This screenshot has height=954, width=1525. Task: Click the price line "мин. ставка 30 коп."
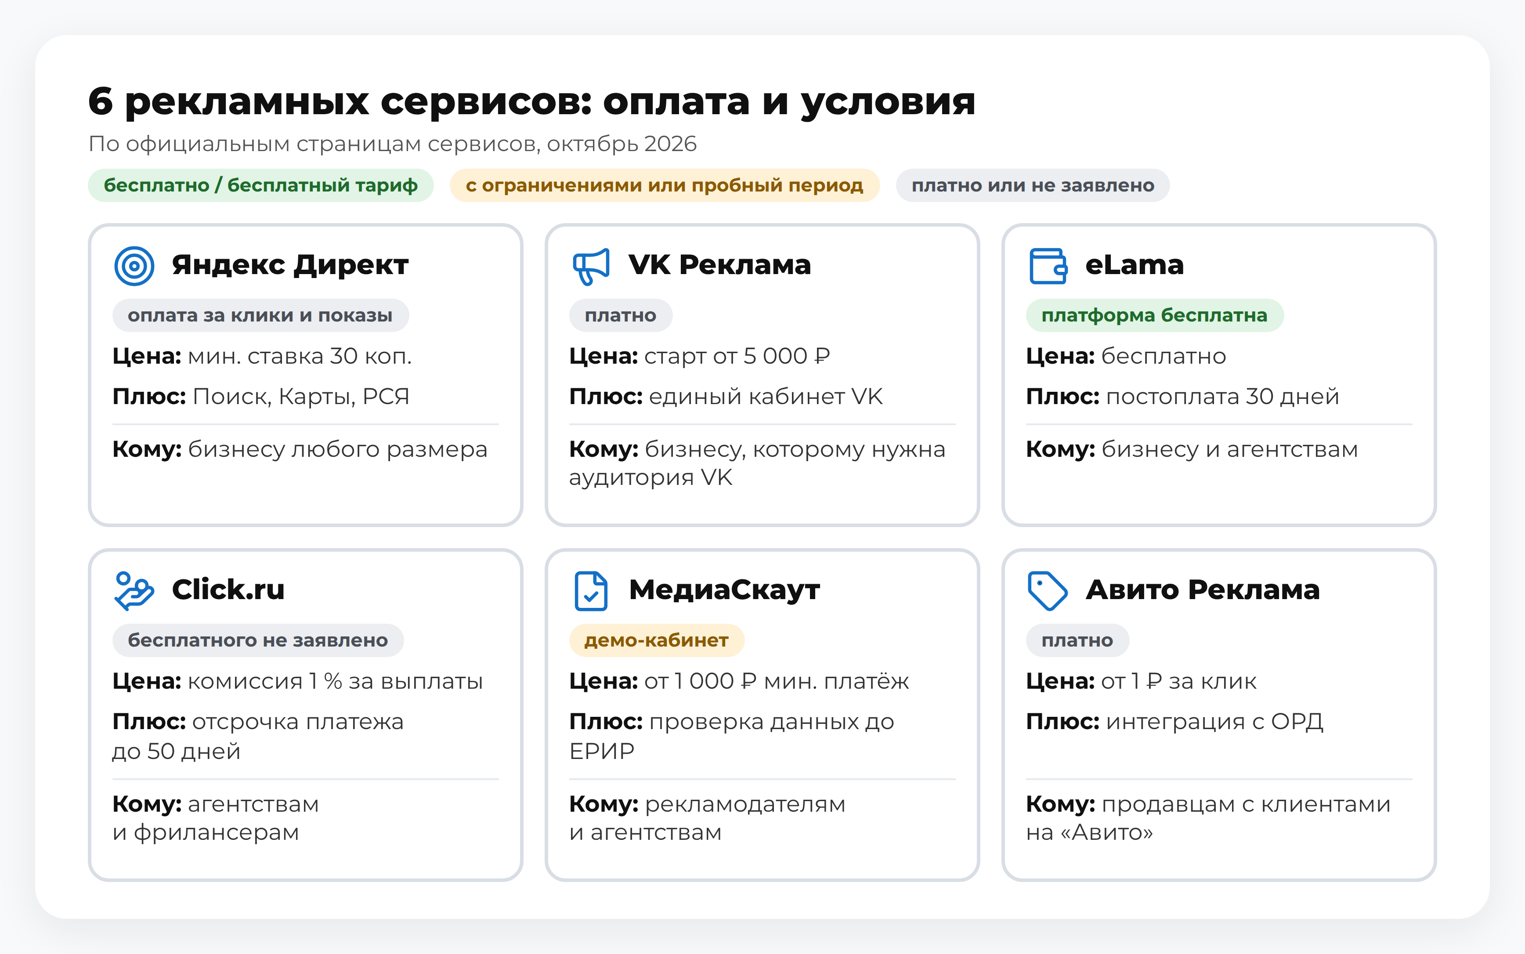point(300,357)
